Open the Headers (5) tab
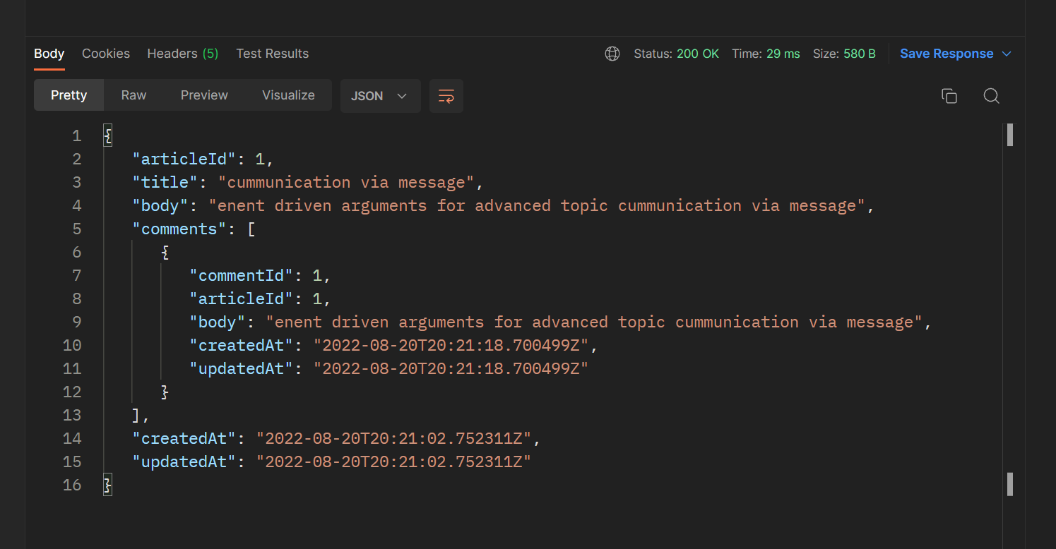 (x=183, y=54)
